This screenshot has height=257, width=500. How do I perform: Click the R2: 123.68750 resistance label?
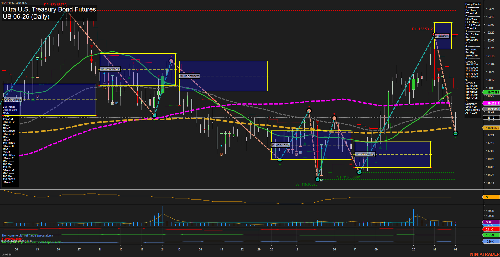[x=55, y=4]
